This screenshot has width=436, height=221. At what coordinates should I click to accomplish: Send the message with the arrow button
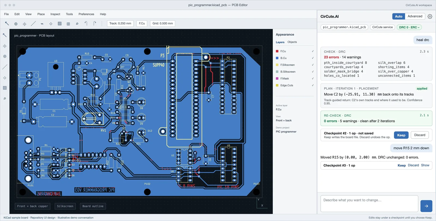coord(426,206)
